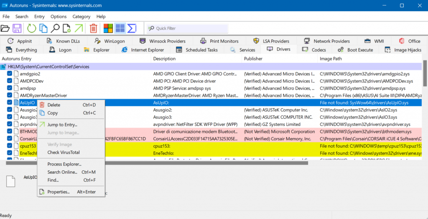The image size is (428, 219).
Task: Switch to the Image Hijacks tab
Action: [x=403, y=50]
